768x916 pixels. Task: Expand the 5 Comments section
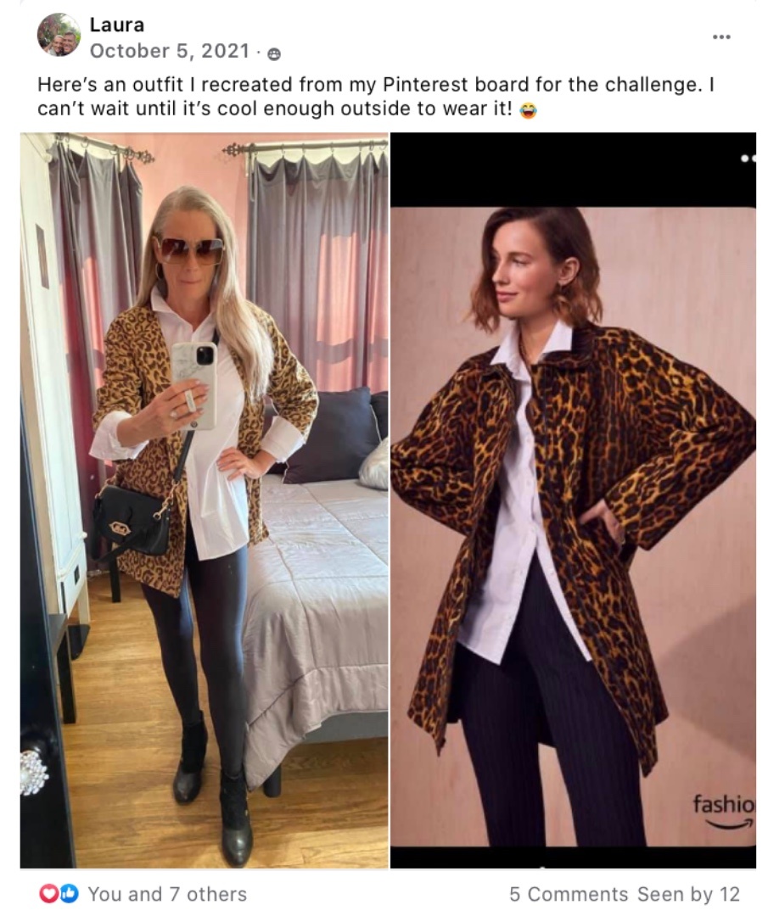[x=568, y=894]
